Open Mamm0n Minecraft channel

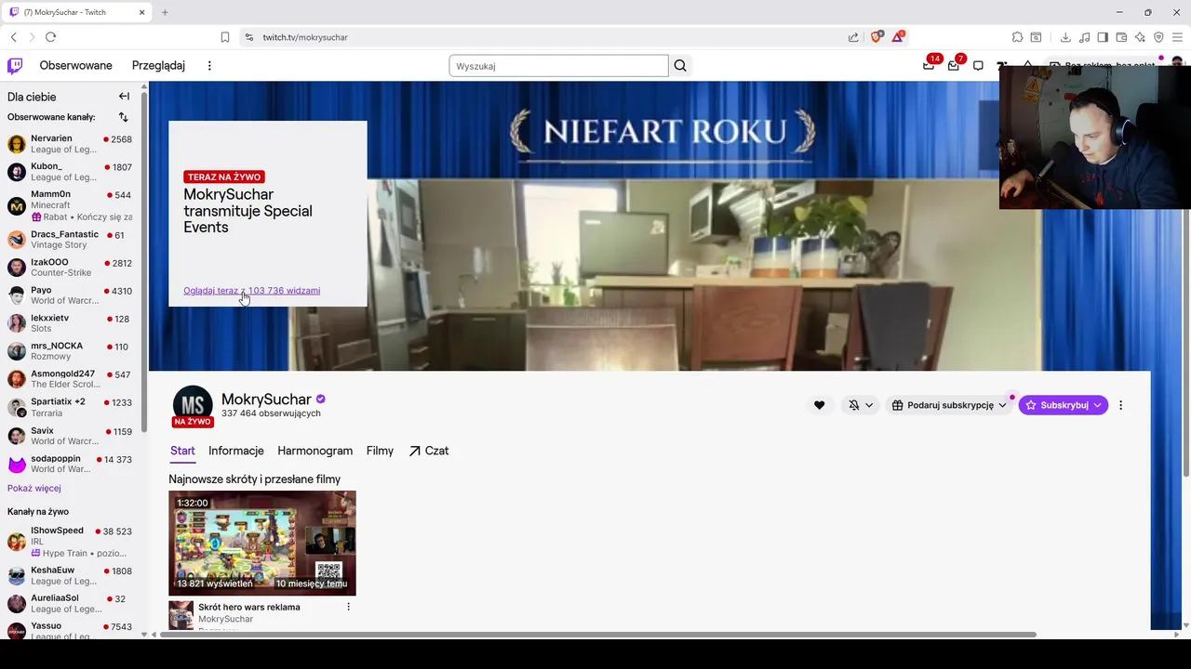click(71, 205)
